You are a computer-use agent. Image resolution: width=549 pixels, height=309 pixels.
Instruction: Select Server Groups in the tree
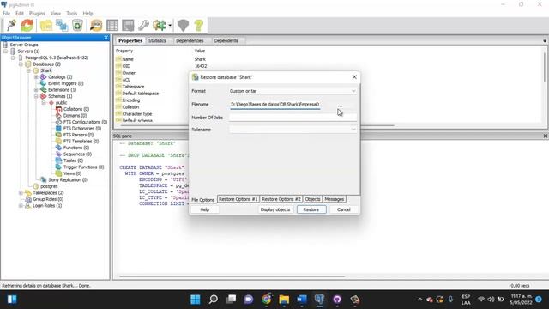(x=24, y=45)
